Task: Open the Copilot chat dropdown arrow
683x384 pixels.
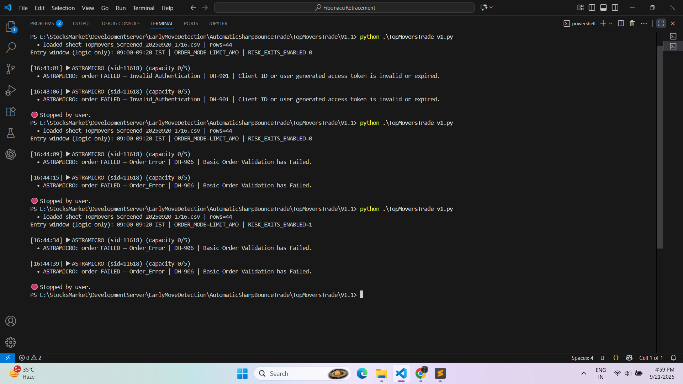Action: pyautogui.click(x=491, y=7)
